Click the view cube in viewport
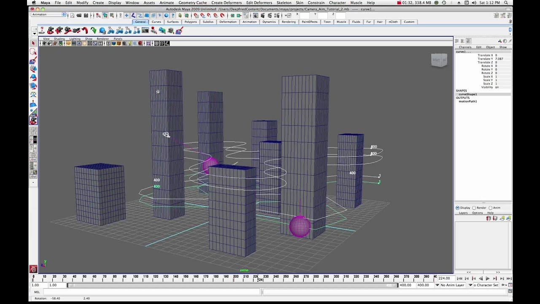The image size is (540, 304). coord(439,60)
